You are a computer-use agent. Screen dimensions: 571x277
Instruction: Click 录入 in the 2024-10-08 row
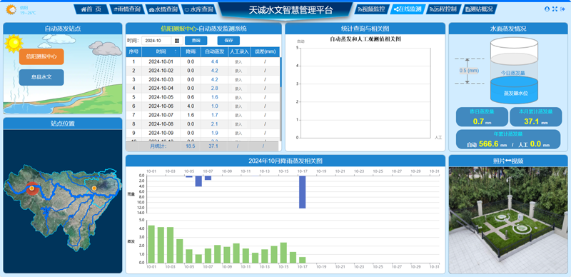tap(238, 124)
